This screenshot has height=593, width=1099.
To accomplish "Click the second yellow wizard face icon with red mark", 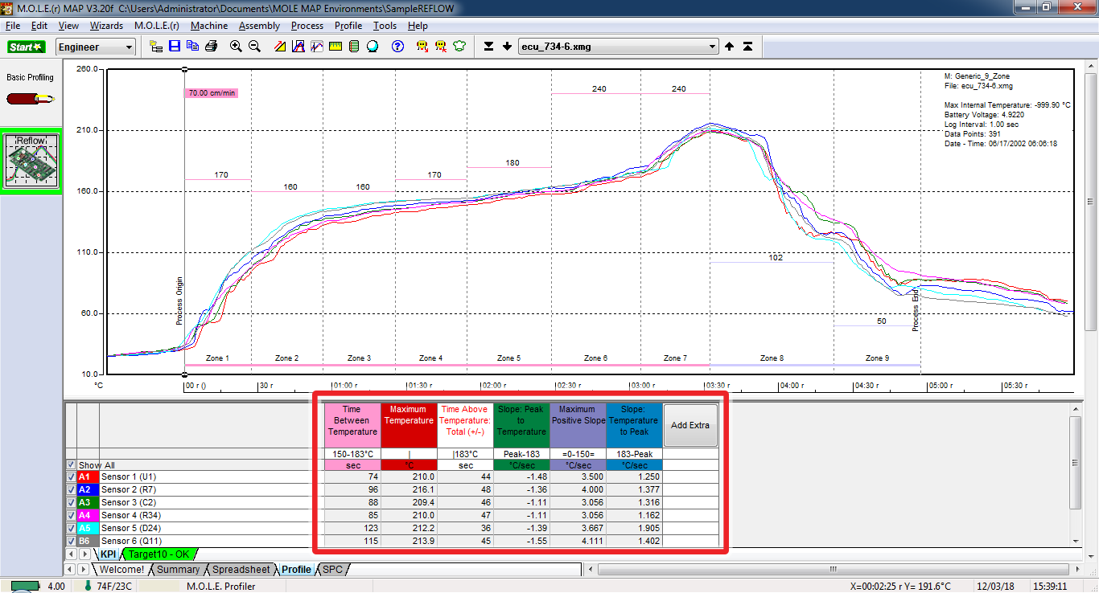I will (x=441, y=47).
